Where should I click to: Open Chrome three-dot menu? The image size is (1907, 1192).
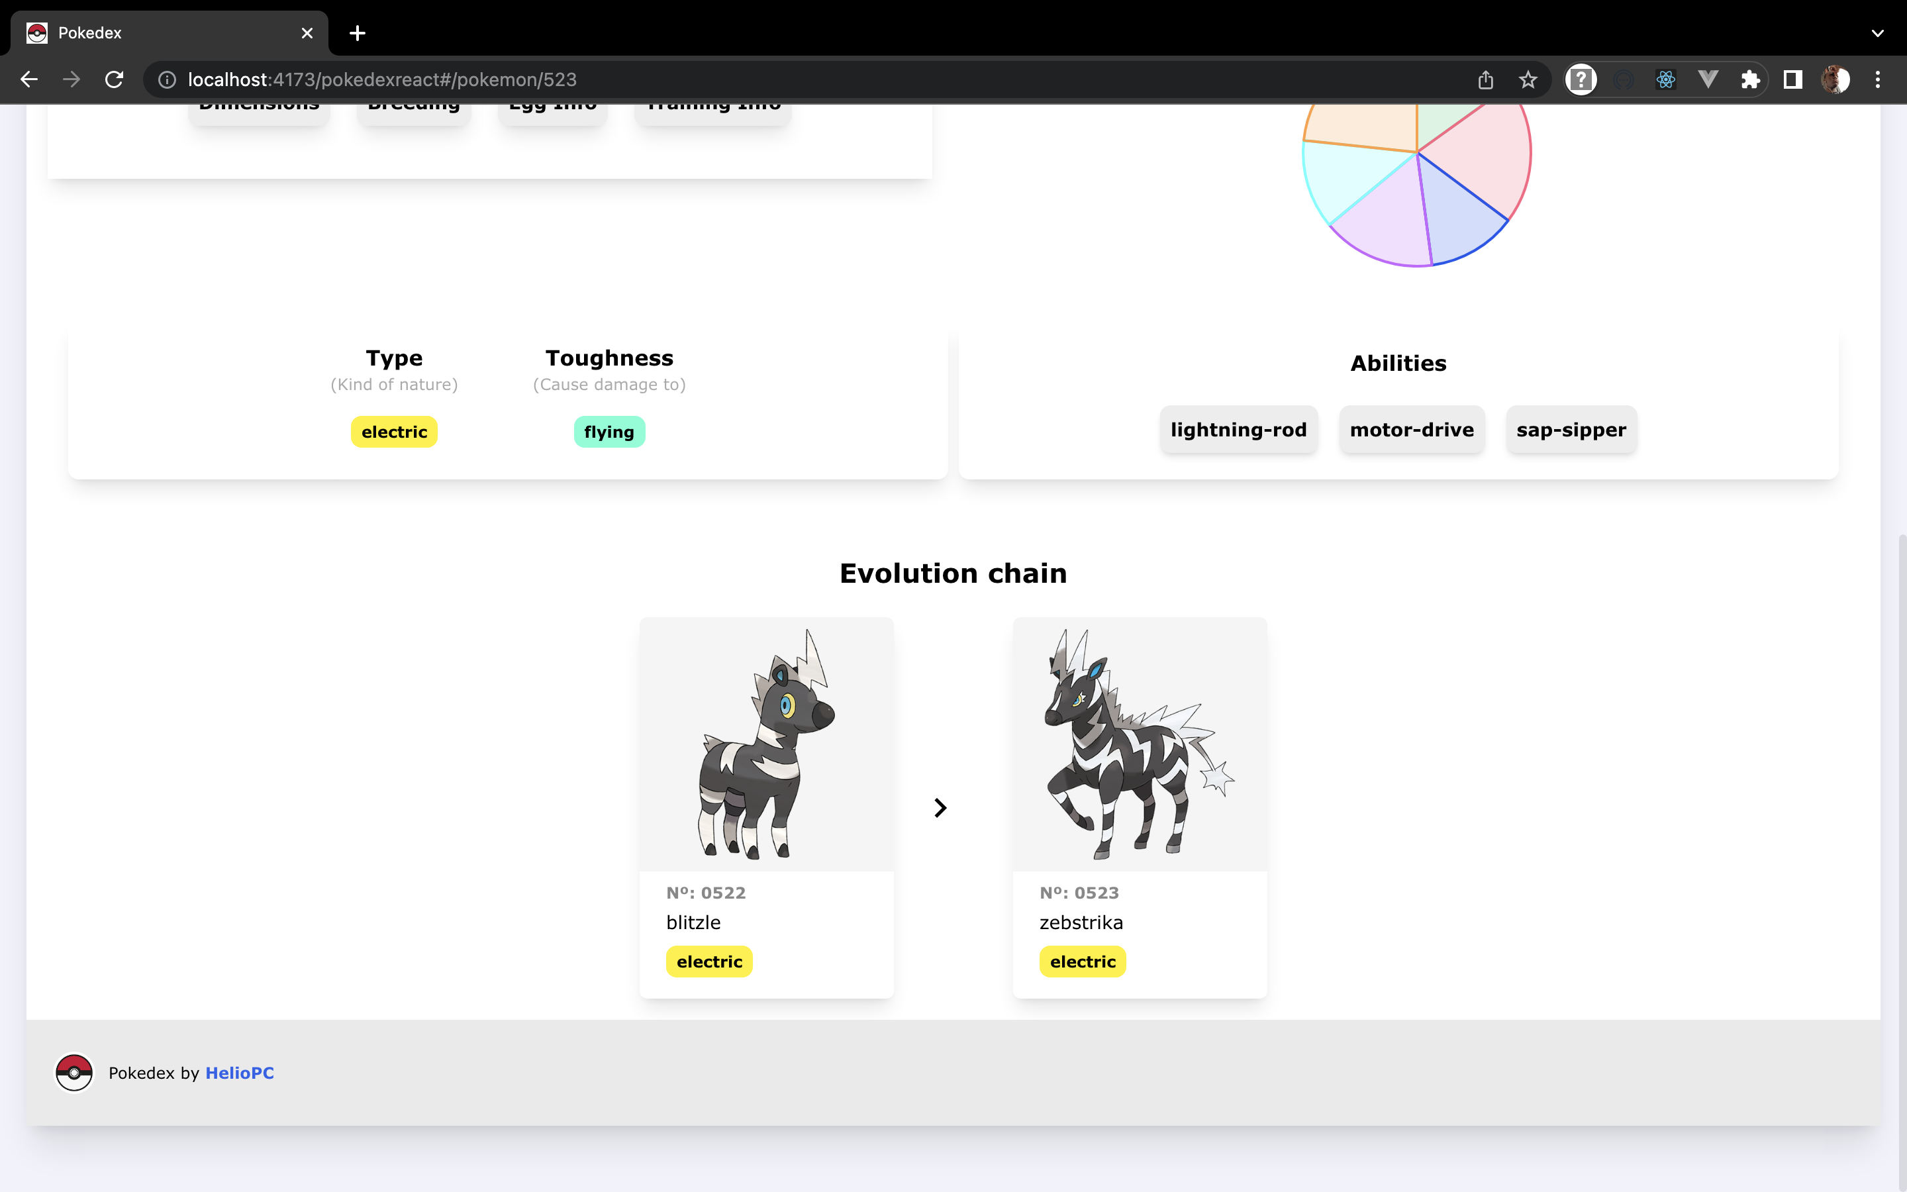click(1877, 79)
